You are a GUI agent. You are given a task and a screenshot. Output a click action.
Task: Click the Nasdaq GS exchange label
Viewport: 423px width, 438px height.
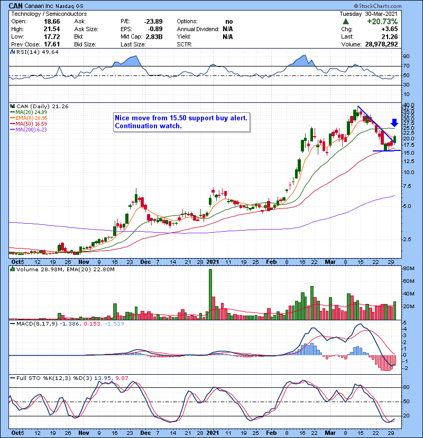[69, 6]
